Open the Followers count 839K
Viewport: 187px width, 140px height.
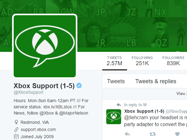173,61
